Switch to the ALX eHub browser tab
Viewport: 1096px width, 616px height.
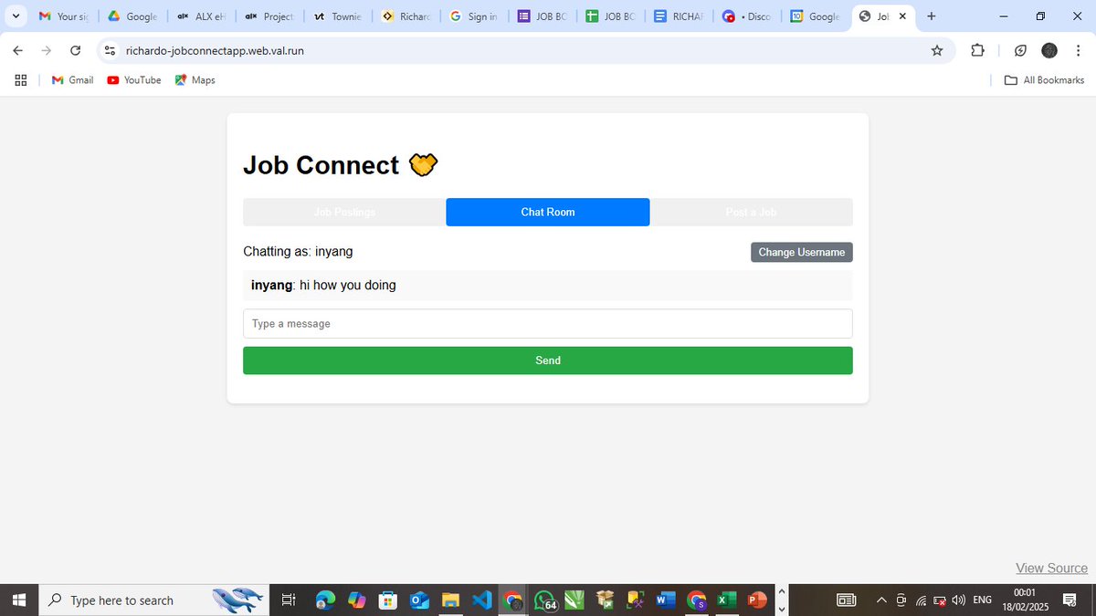[201, 16]
